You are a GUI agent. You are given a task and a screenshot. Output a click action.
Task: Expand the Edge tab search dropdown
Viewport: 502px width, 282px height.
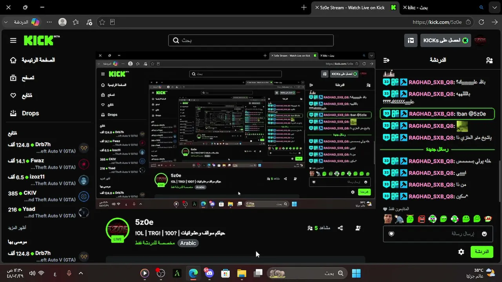pyautogui.click(x=494, y=7)
